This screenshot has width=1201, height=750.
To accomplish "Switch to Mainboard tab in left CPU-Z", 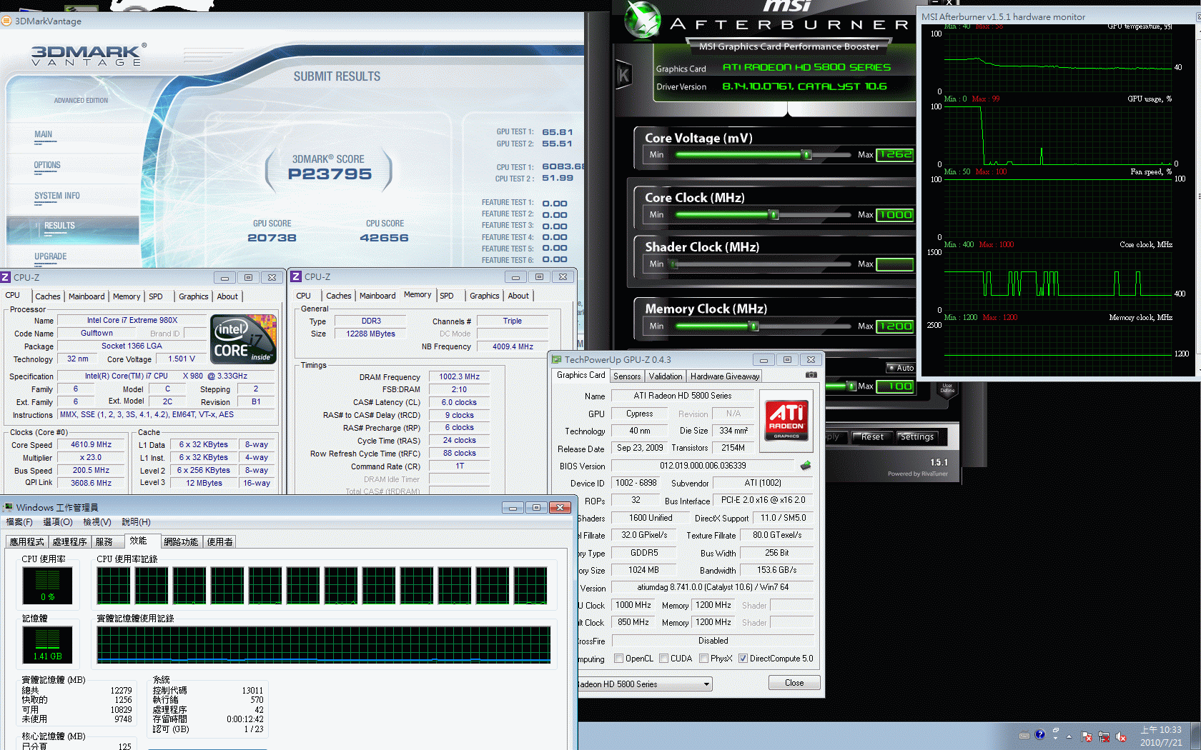I will click(x=87, y=296).
